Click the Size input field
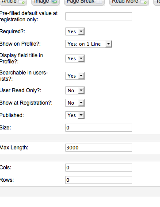The height and width of the screenshot is (207, 160). (99, 128)
